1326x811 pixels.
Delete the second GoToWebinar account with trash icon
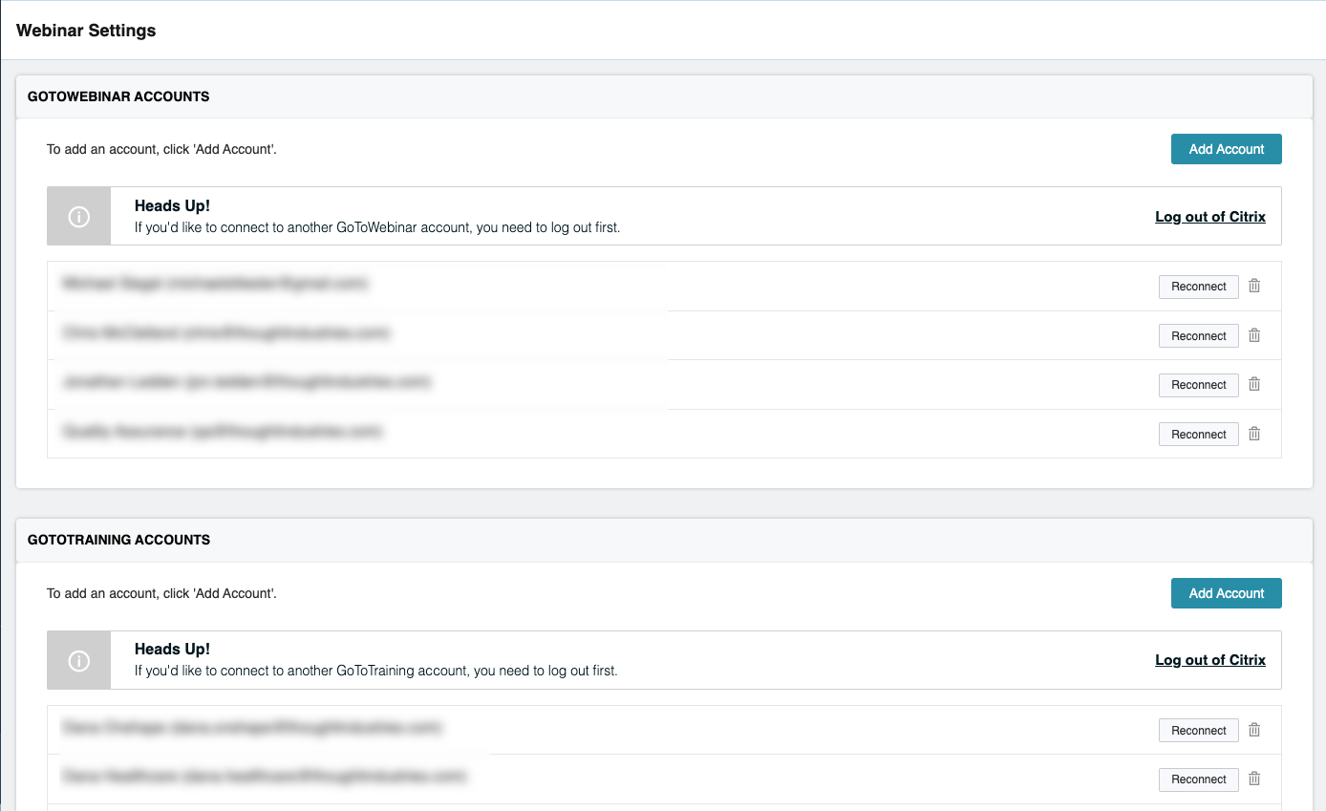1254,335
